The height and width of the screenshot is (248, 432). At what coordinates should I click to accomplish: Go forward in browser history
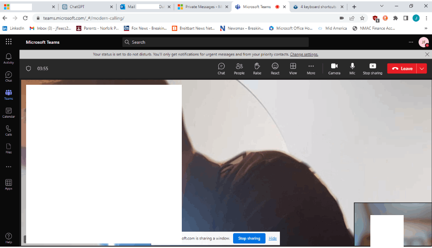(x=15, y=18)
